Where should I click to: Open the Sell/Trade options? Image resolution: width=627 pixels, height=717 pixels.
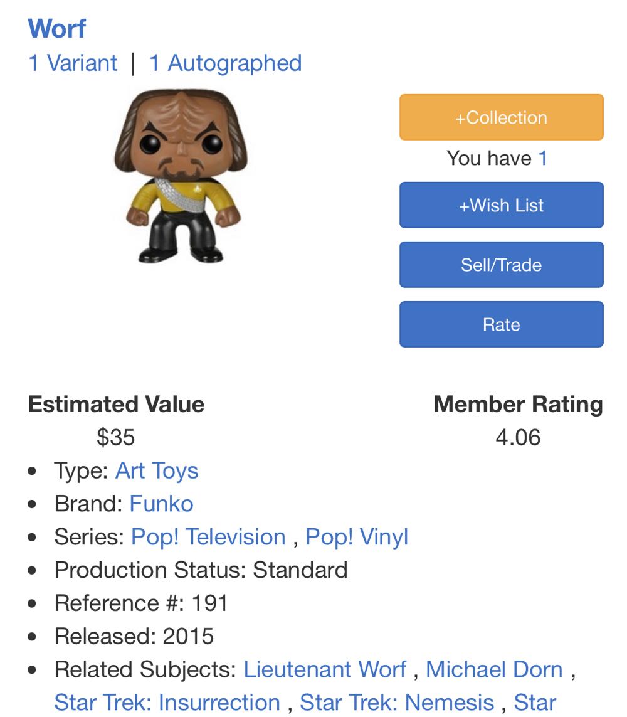pos(500,264)
